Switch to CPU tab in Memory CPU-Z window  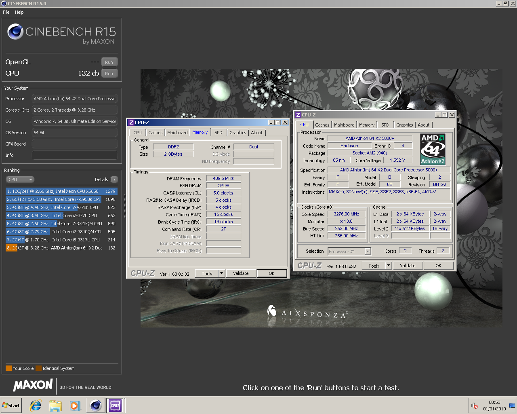point(138,133)
